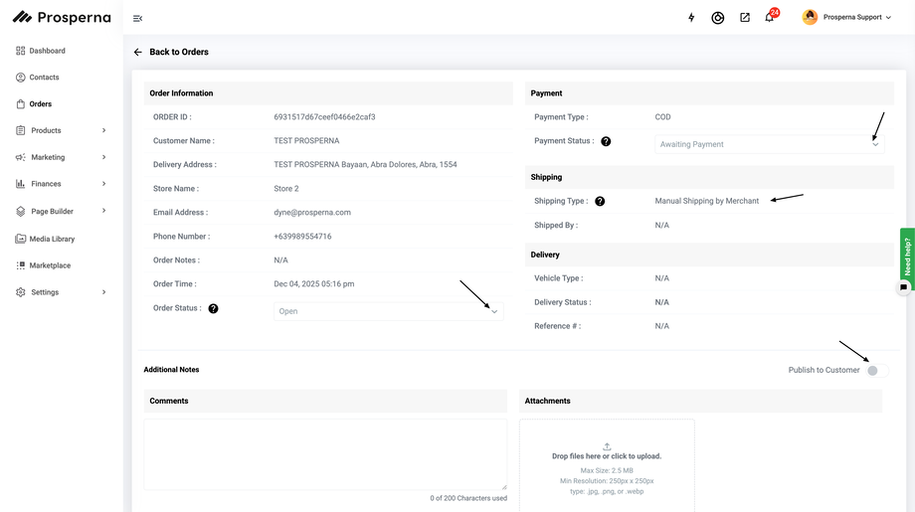915x512 pixels.
Task: Expand the Prosperna Support account menu
Action: [847, 18]
